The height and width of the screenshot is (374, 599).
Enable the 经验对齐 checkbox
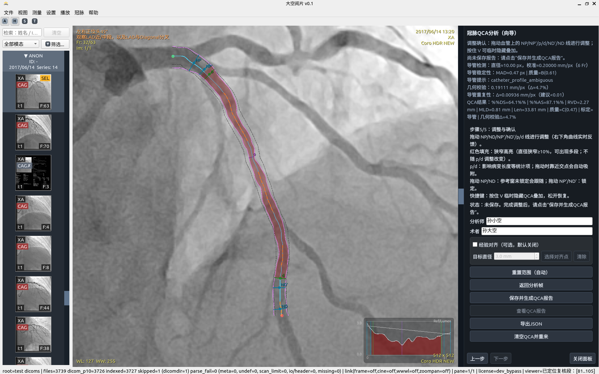click(475, 245)
